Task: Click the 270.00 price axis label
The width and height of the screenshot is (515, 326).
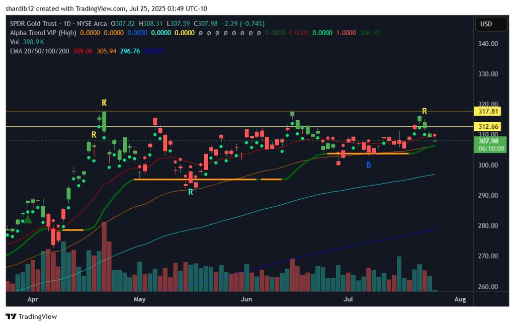Action: [488, 256]
